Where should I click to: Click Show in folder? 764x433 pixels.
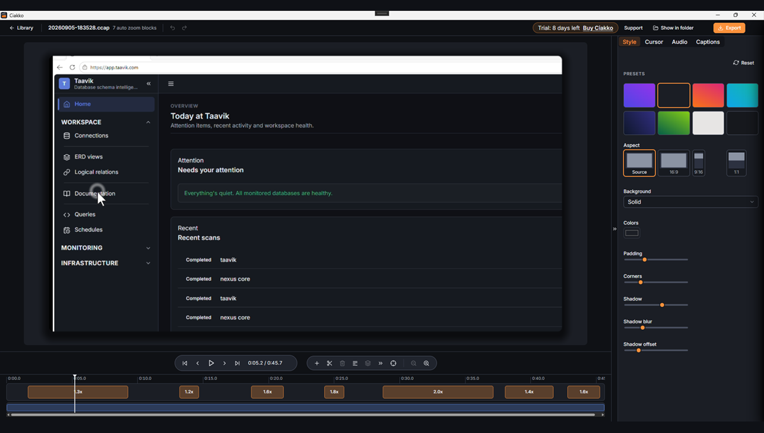click(673, 28)
